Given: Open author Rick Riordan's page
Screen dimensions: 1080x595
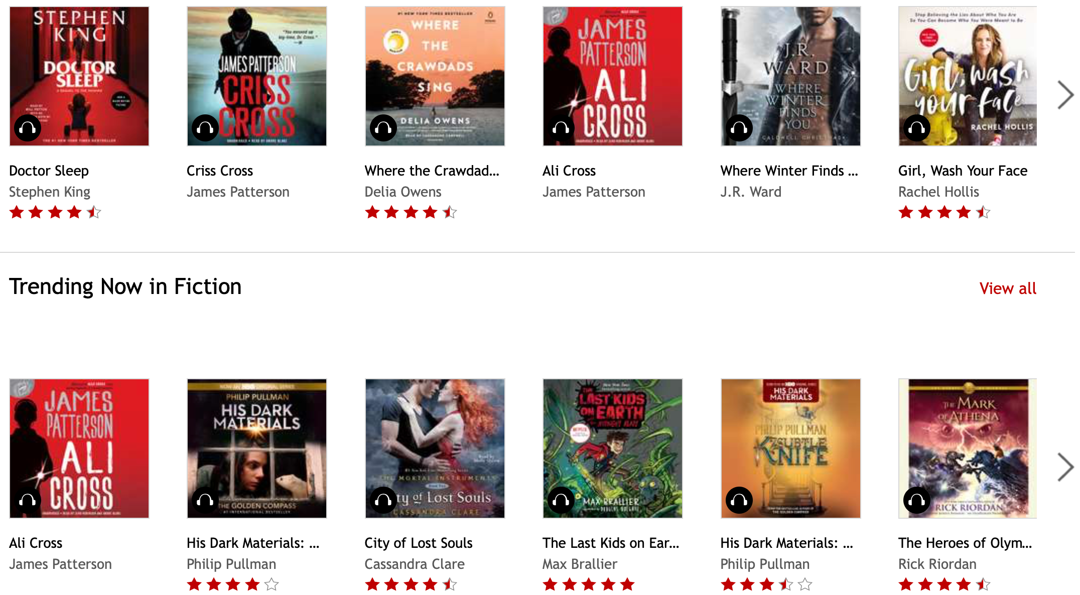Looking at the screenshot, I should pos(937,564).
